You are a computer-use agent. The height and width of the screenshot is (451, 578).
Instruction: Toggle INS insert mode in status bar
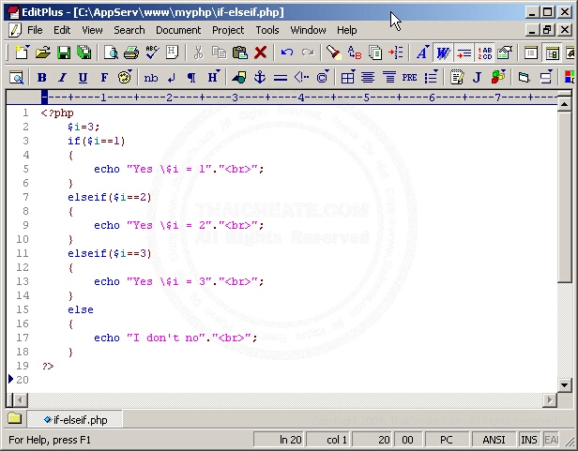[529, 439]
